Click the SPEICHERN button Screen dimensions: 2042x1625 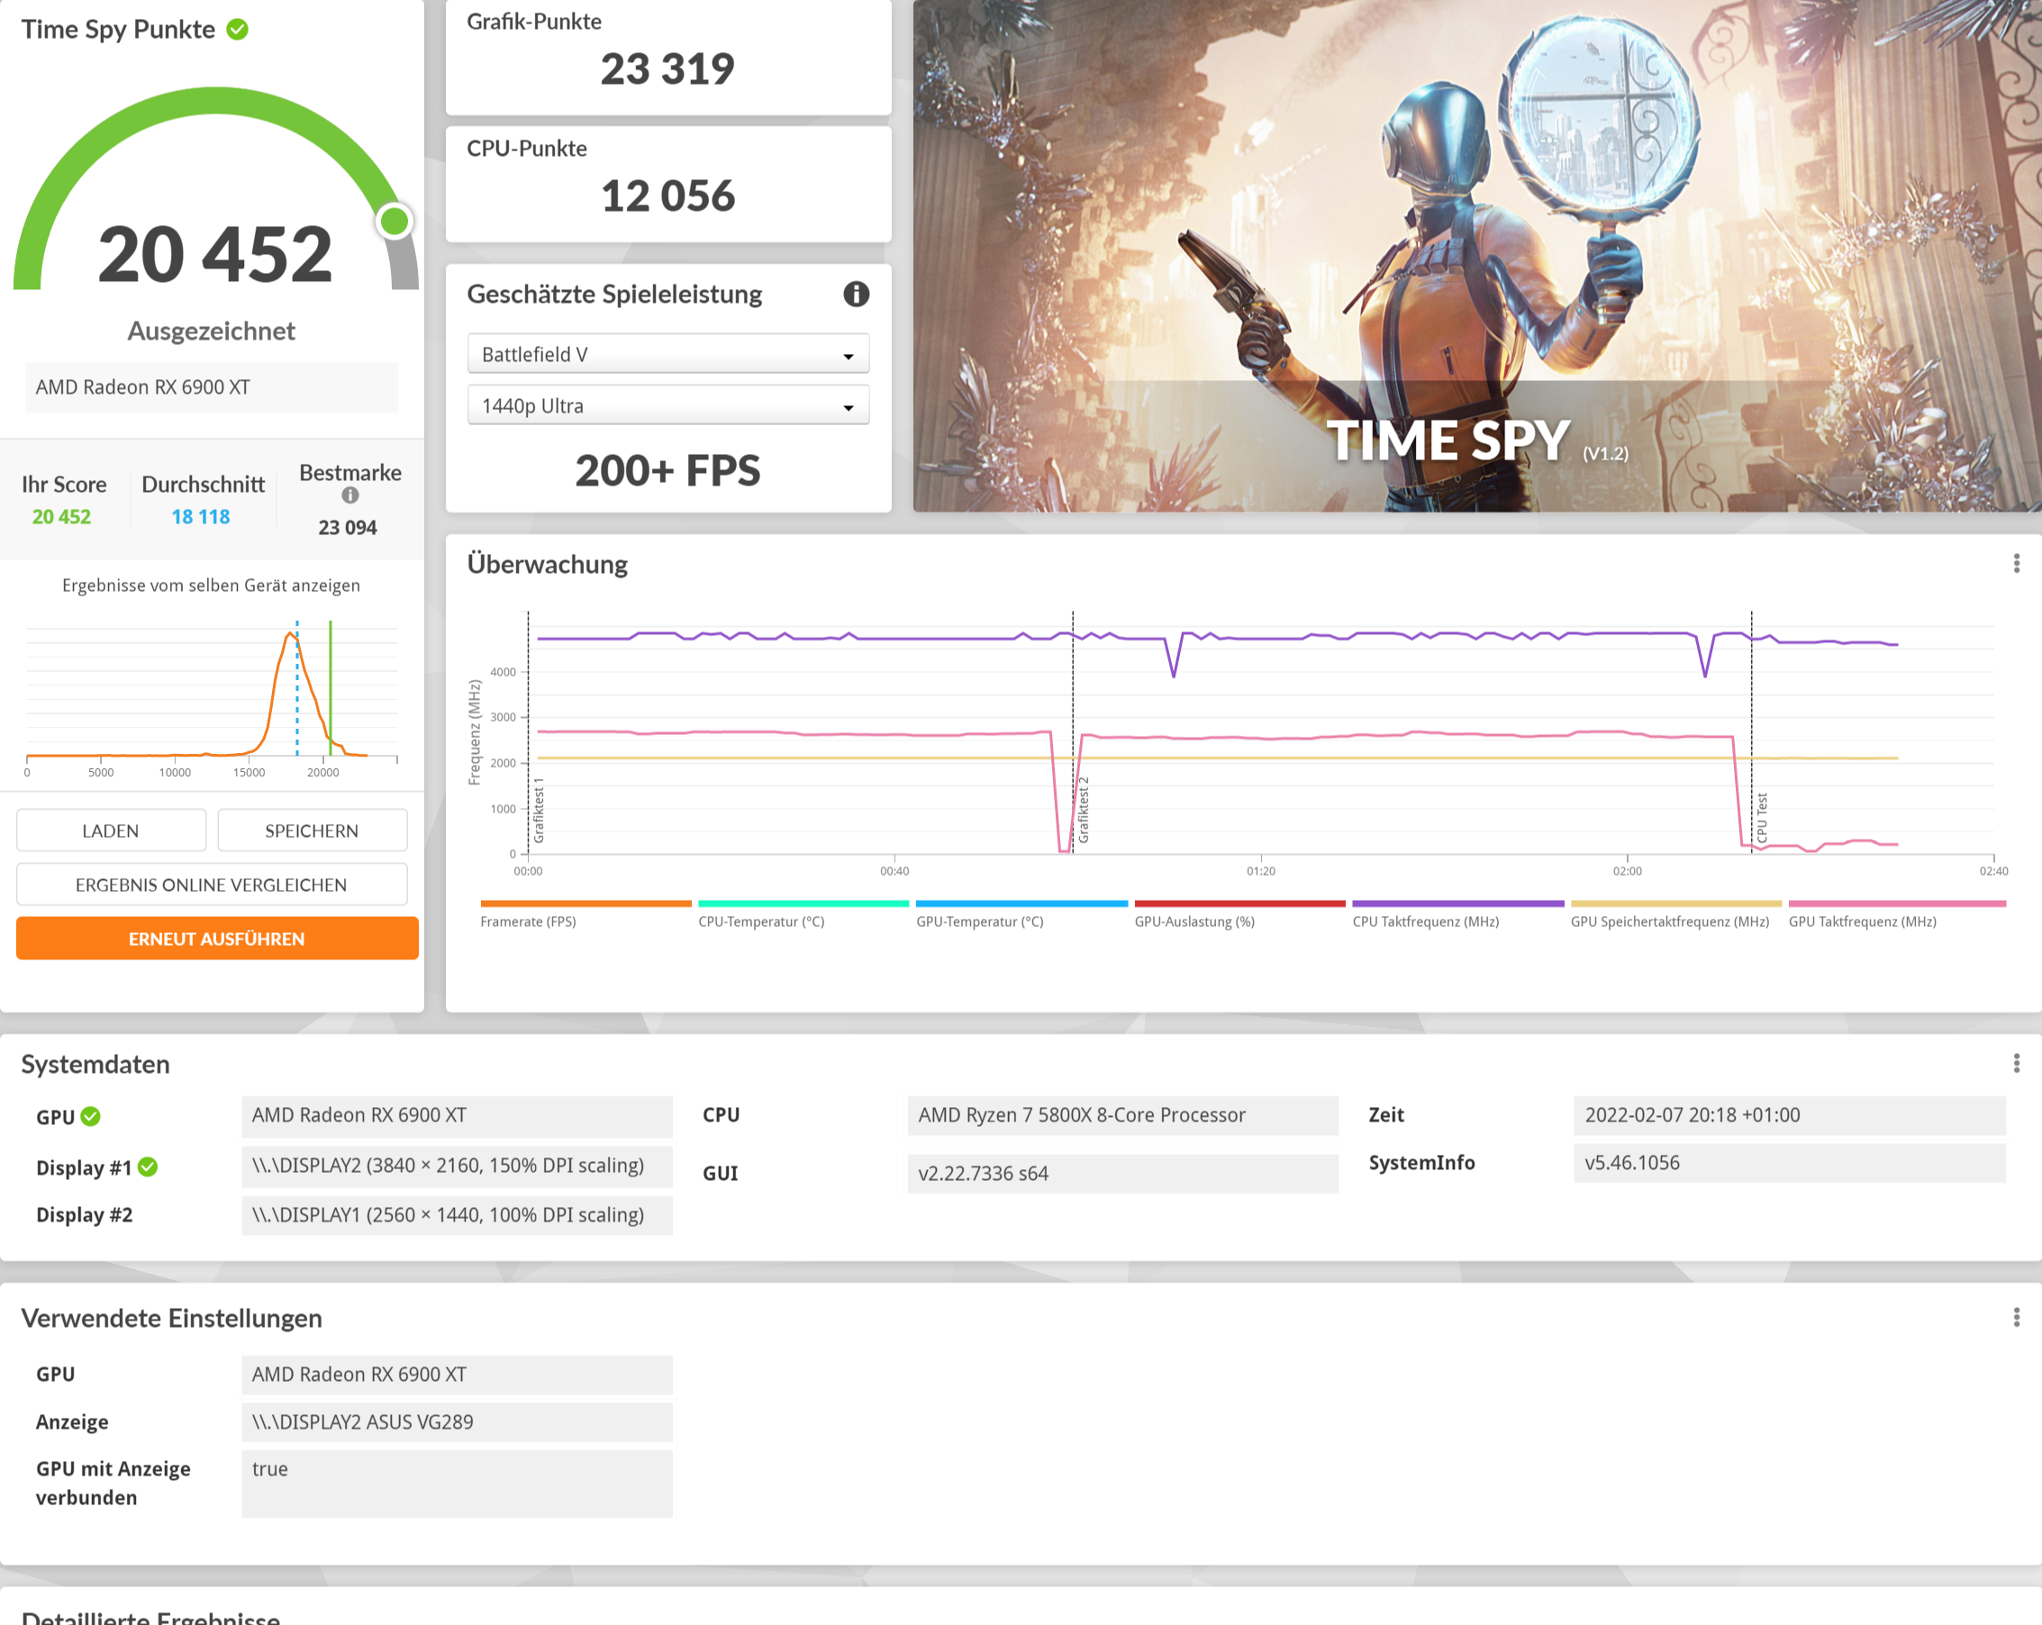[x=312, y=831]
